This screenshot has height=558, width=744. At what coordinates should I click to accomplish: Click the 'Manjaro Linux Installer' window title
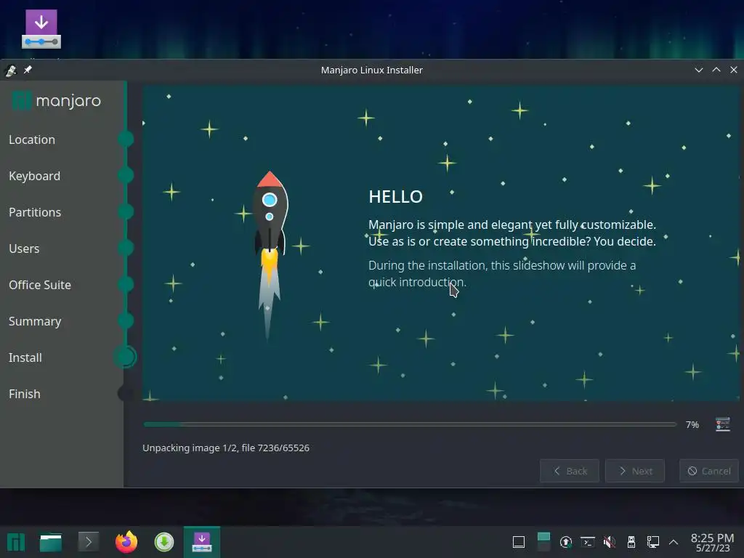coord(371,70)
